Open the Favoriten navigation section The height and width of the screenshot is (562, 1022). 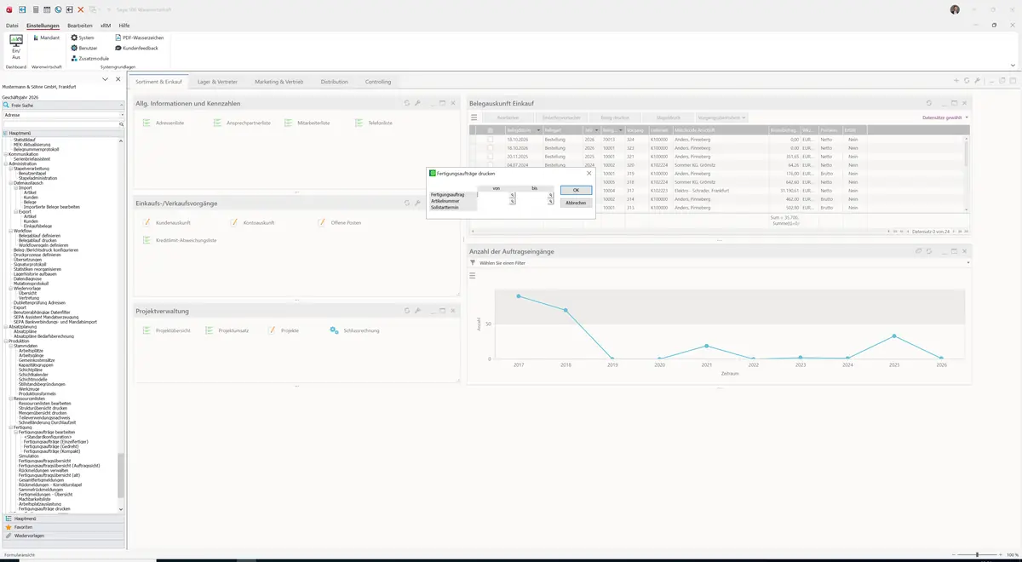point(63,527)
